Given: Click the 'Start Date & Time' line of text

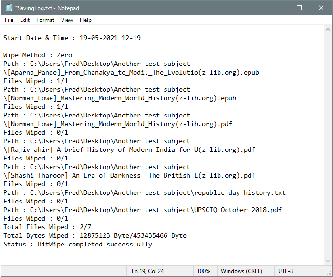Looking at the screenshot, I should click(x=72, y=38).
